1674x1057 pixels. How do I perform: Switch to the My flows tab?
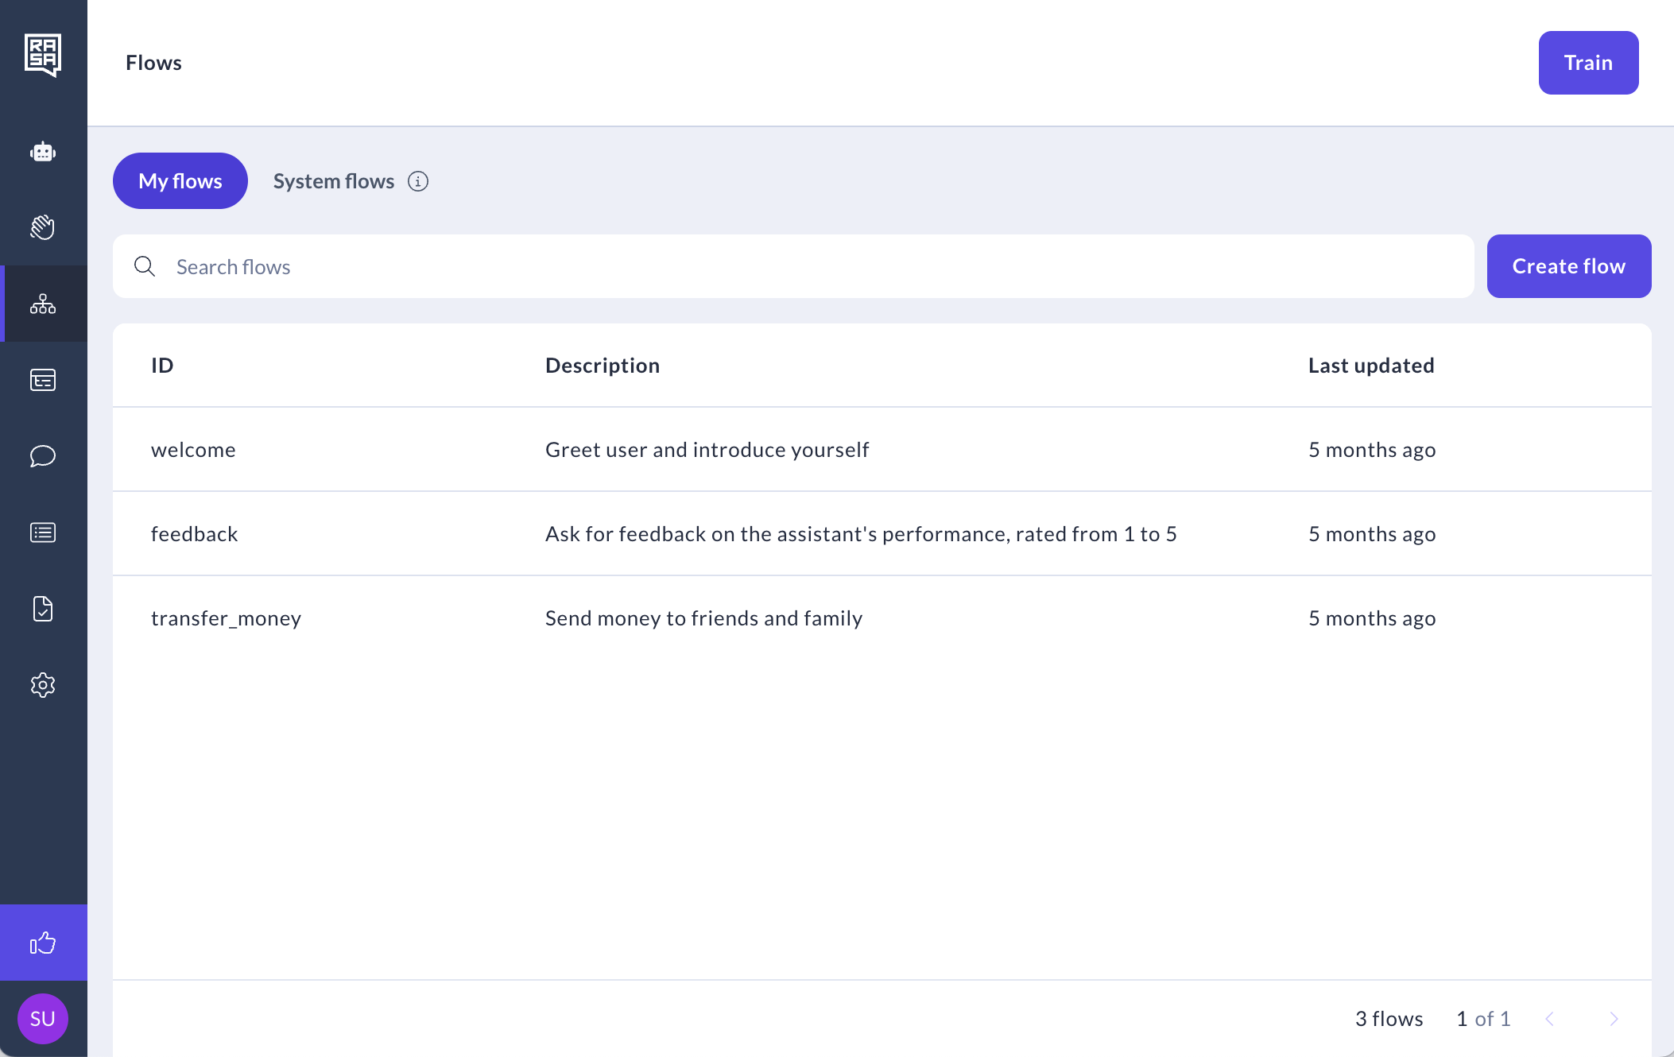point(180,181)
